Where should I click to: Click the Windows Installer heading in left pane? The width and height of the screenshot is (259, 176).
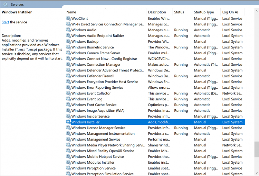[17, 12]
